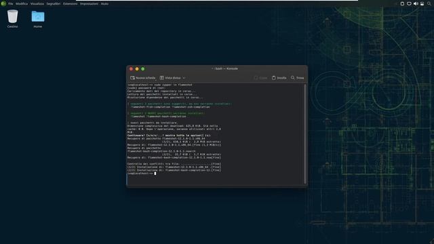
Task: Open the Visualizza menu
Action: tap(37, 4)
